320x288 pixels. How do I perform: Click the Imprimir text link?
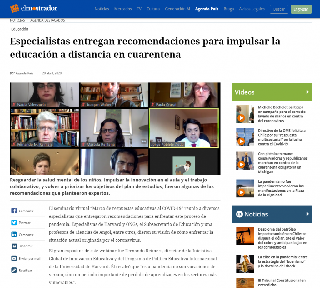(26, 246)
